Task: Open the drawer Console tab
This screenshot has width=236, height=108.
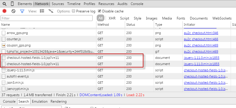Action: 9,101
